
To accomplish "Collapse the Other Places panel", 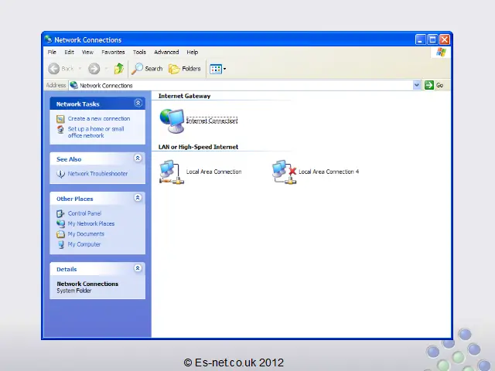I will click(x=138, y=198).
